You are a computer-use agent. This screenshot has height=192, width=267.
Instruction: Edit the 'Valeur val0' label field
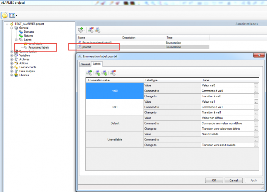point(228,85)
